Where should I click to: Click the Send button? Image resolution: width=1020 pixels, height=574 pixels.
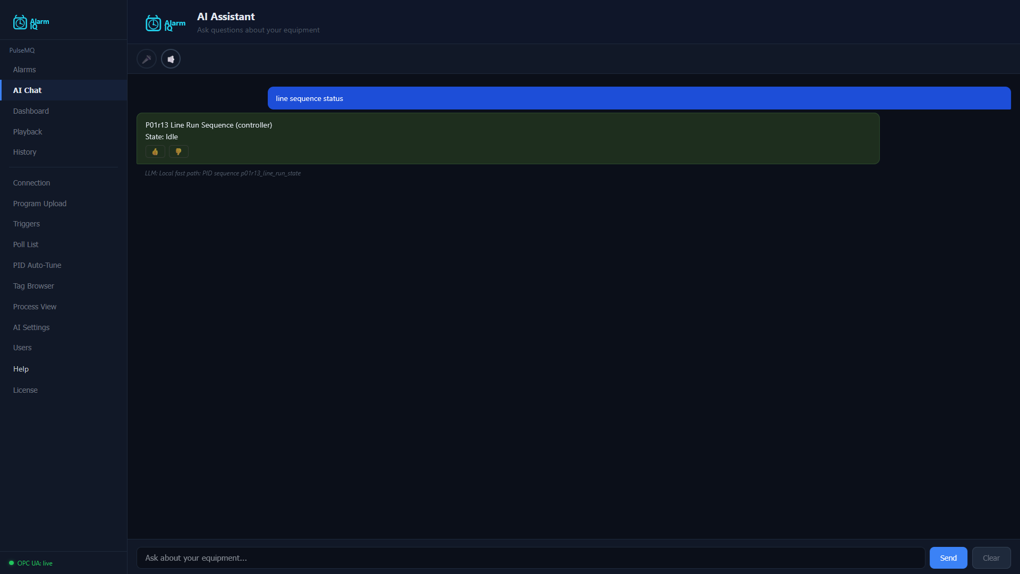[x=948, y=558]
